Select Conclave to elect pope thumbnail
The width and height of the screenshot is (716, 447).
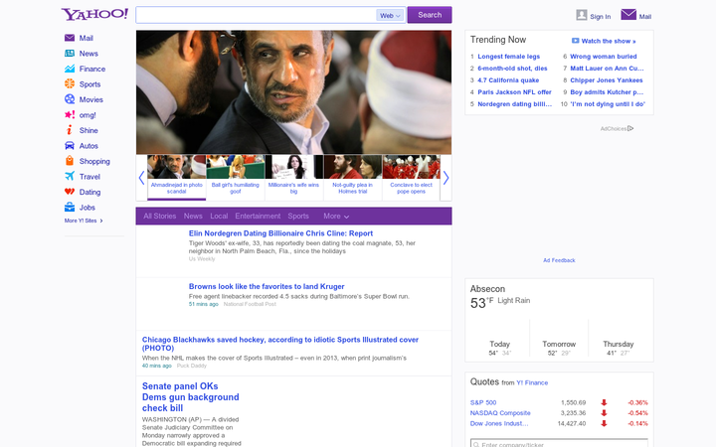(411, 177)
